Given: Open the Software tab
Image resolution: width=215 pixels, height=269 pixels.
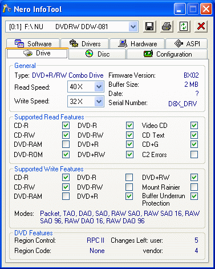Looking at the screenshot, I should 33,43.
